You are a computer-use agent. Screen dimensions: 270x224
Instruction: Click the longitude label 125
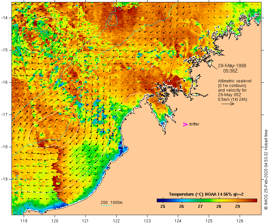coord(209,221)
